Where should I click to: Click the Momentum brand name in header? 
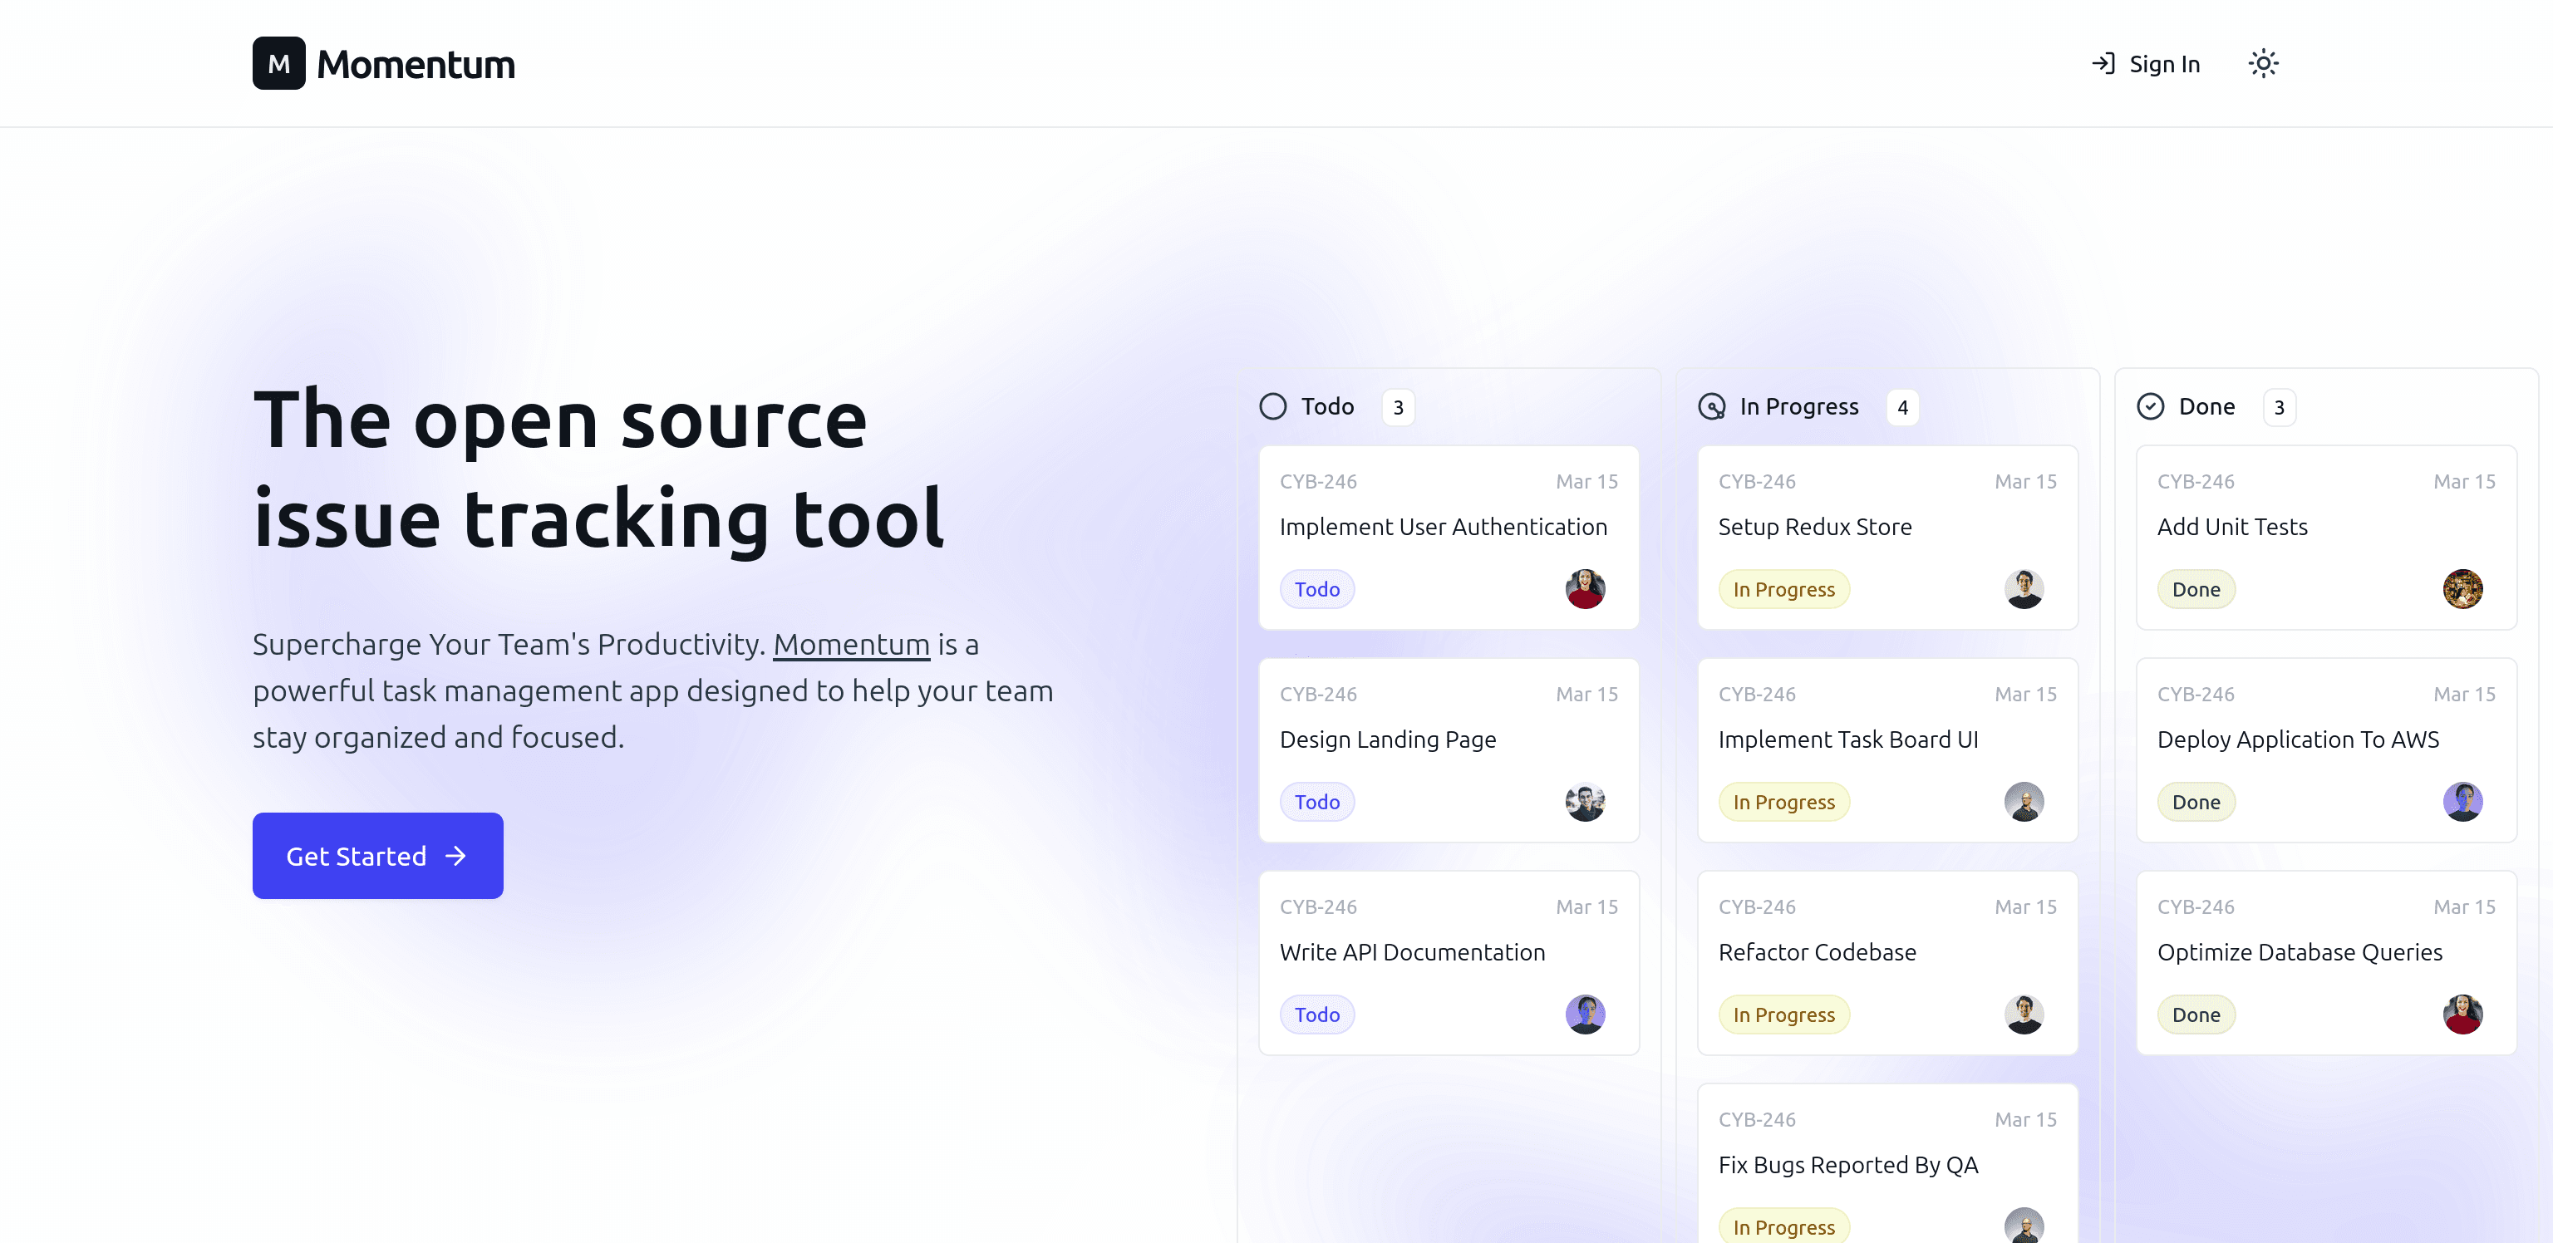(416, 65)
